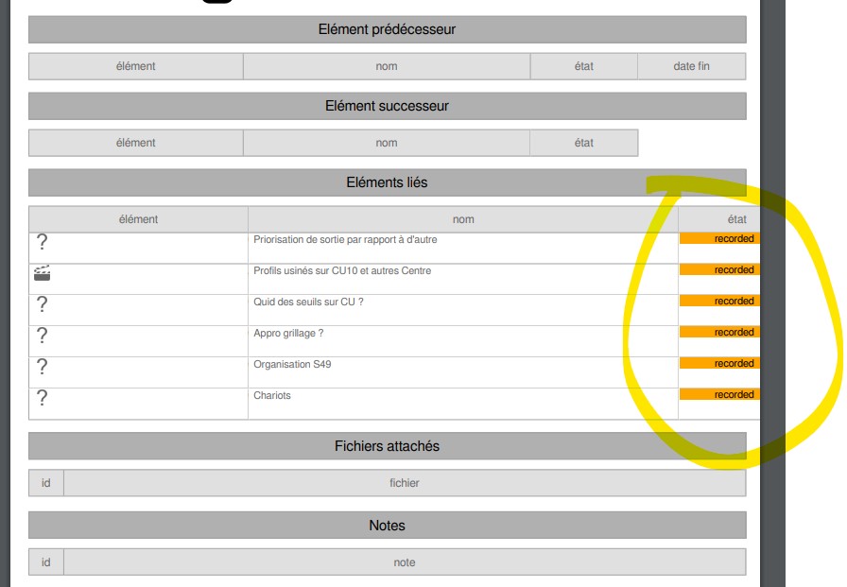Open 'Profils usinés sur CU10 et autres Centre'
Screen dimensions: 847x587
click(x=342, y=270)
